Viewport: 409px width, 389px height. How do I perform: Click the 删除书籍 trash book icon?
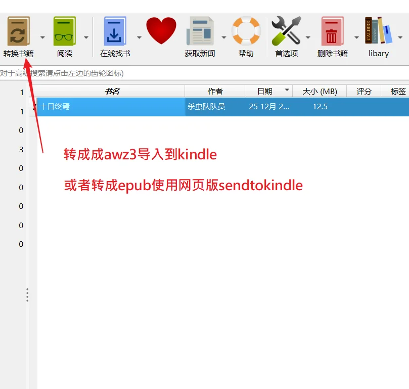click(x=332, y=31)
